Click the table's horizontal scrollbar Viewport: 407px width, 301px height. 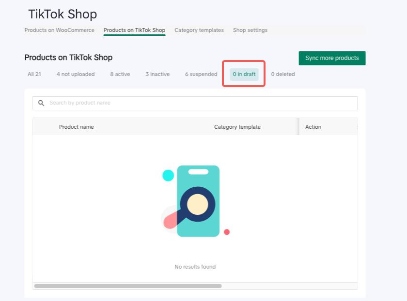[x=128, y=286]
